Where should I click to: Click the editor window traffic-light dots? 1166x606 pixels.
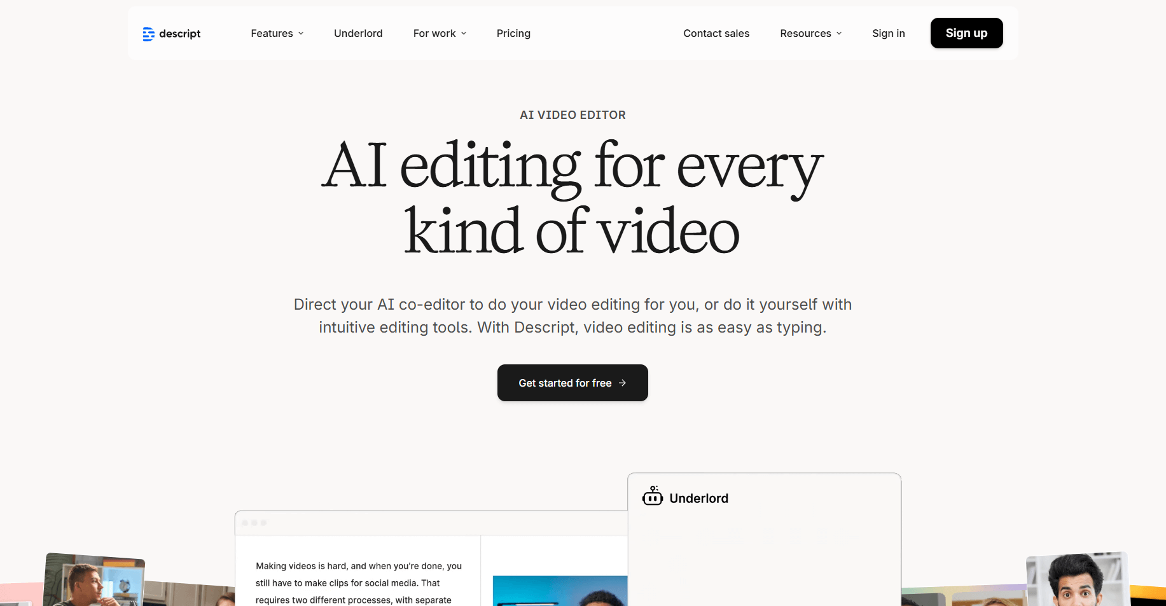tap(254, 523)
